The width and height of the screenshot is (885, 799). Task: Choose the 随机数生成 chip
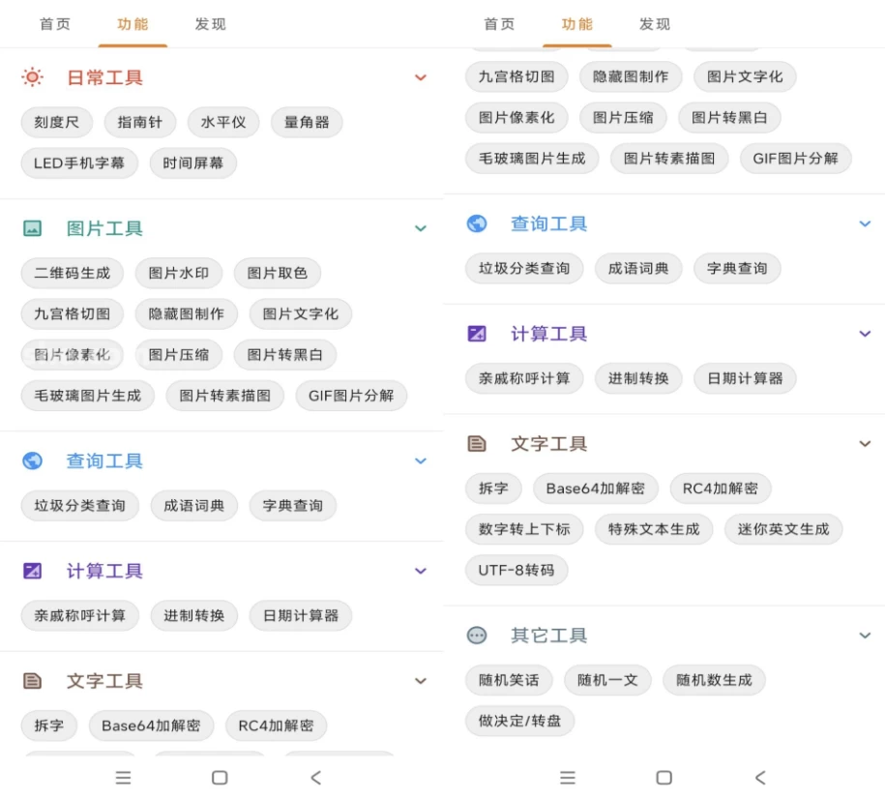714,679
